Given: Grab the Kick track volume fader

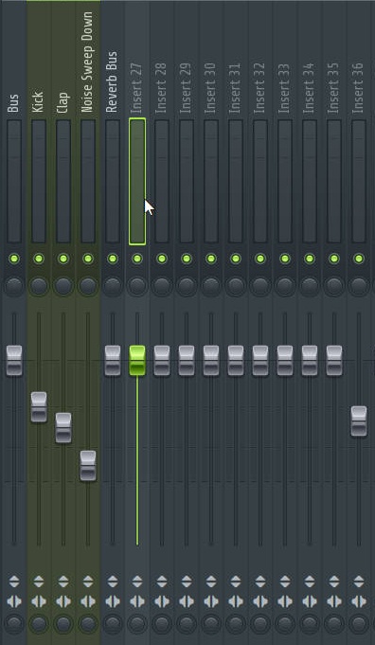Looking at the screenshot, I should click(x=39, y=407).
